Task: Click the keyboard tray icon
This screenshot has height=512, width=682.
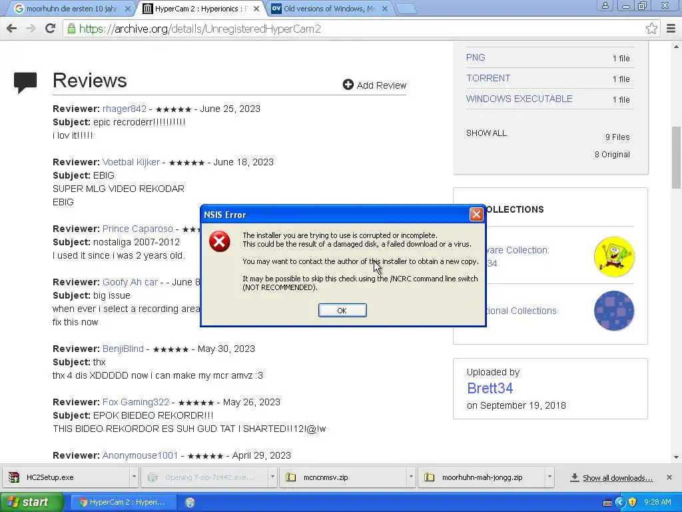Action: pos(607,503)
